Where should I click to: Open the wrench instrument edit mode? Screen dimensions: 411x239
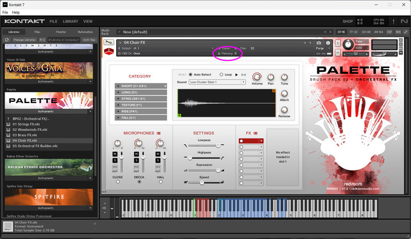109,42
